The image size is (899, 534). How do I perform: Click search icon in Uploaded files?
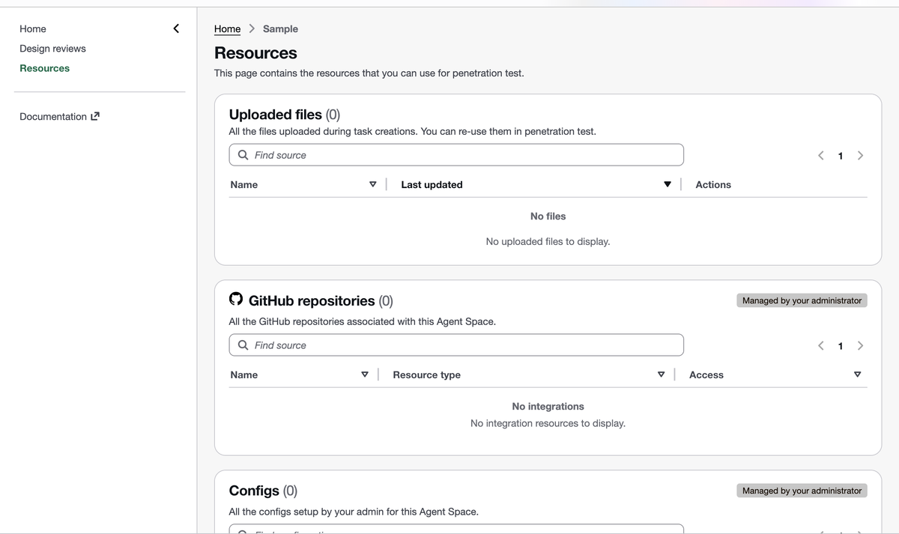(x=243, y=155)
